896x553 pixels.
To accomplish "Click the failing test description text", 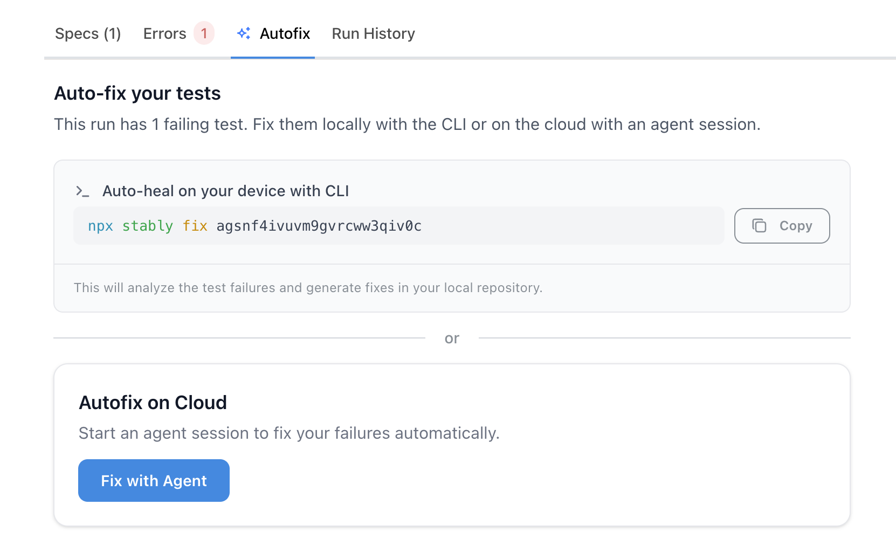I will point(406,124).
